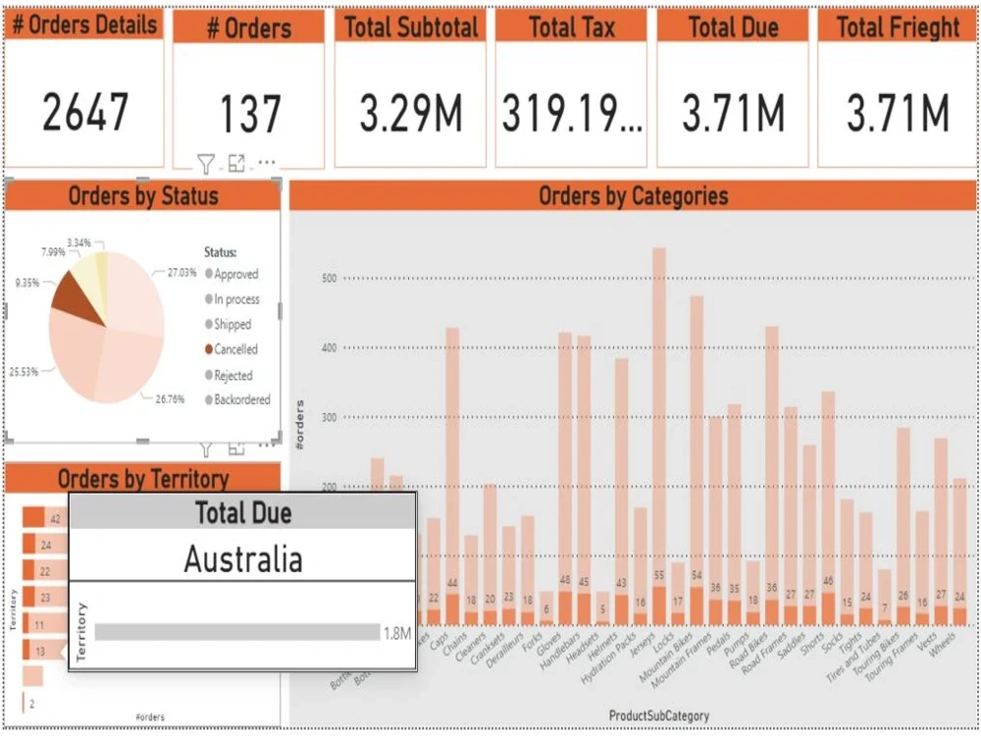Click the filter icon under Orders by Status
The height and width of the screenshot is (736, 981).
click(206, 450)
